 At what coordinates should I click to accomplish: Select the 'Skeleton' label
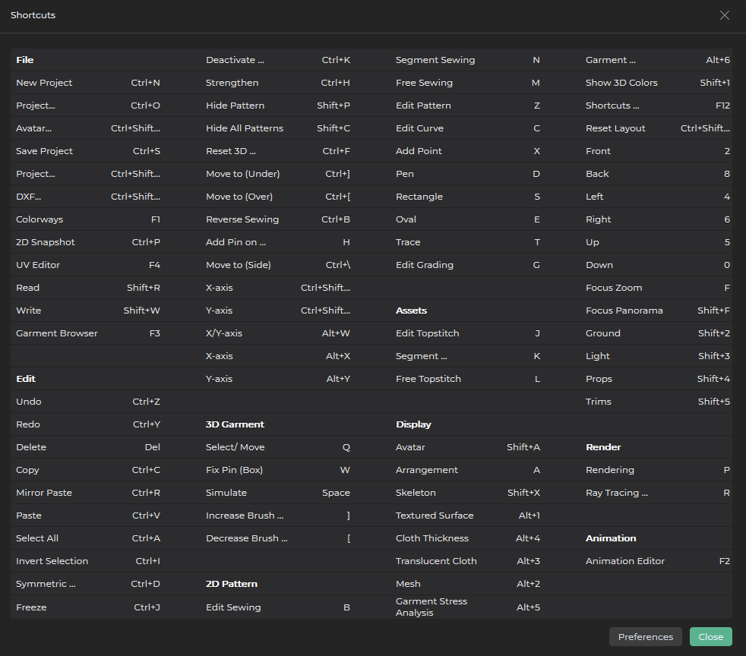coord(416,493)
